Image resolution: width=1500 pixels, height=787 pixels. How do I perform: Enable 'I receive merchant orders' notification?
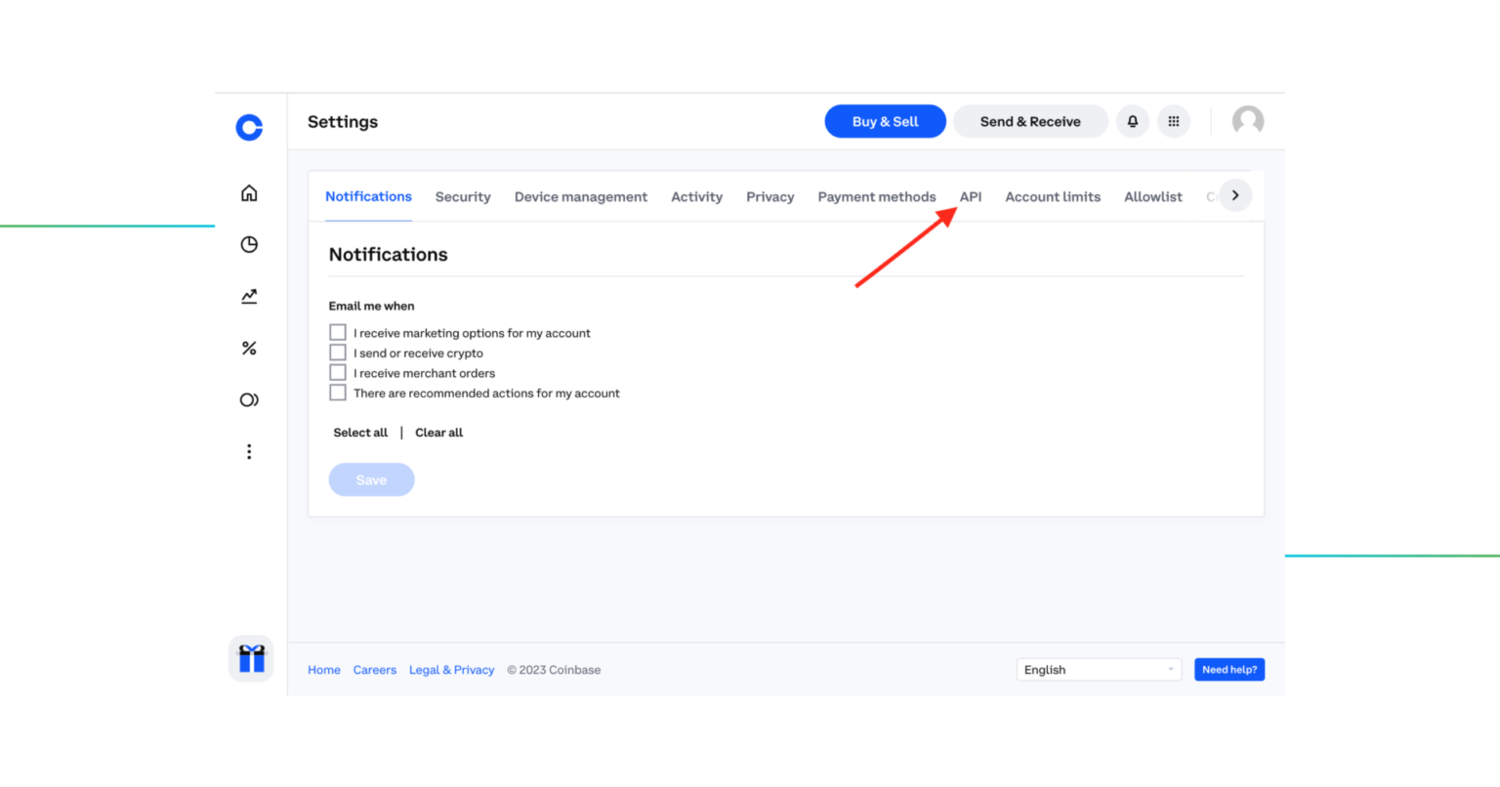point(337,372)
